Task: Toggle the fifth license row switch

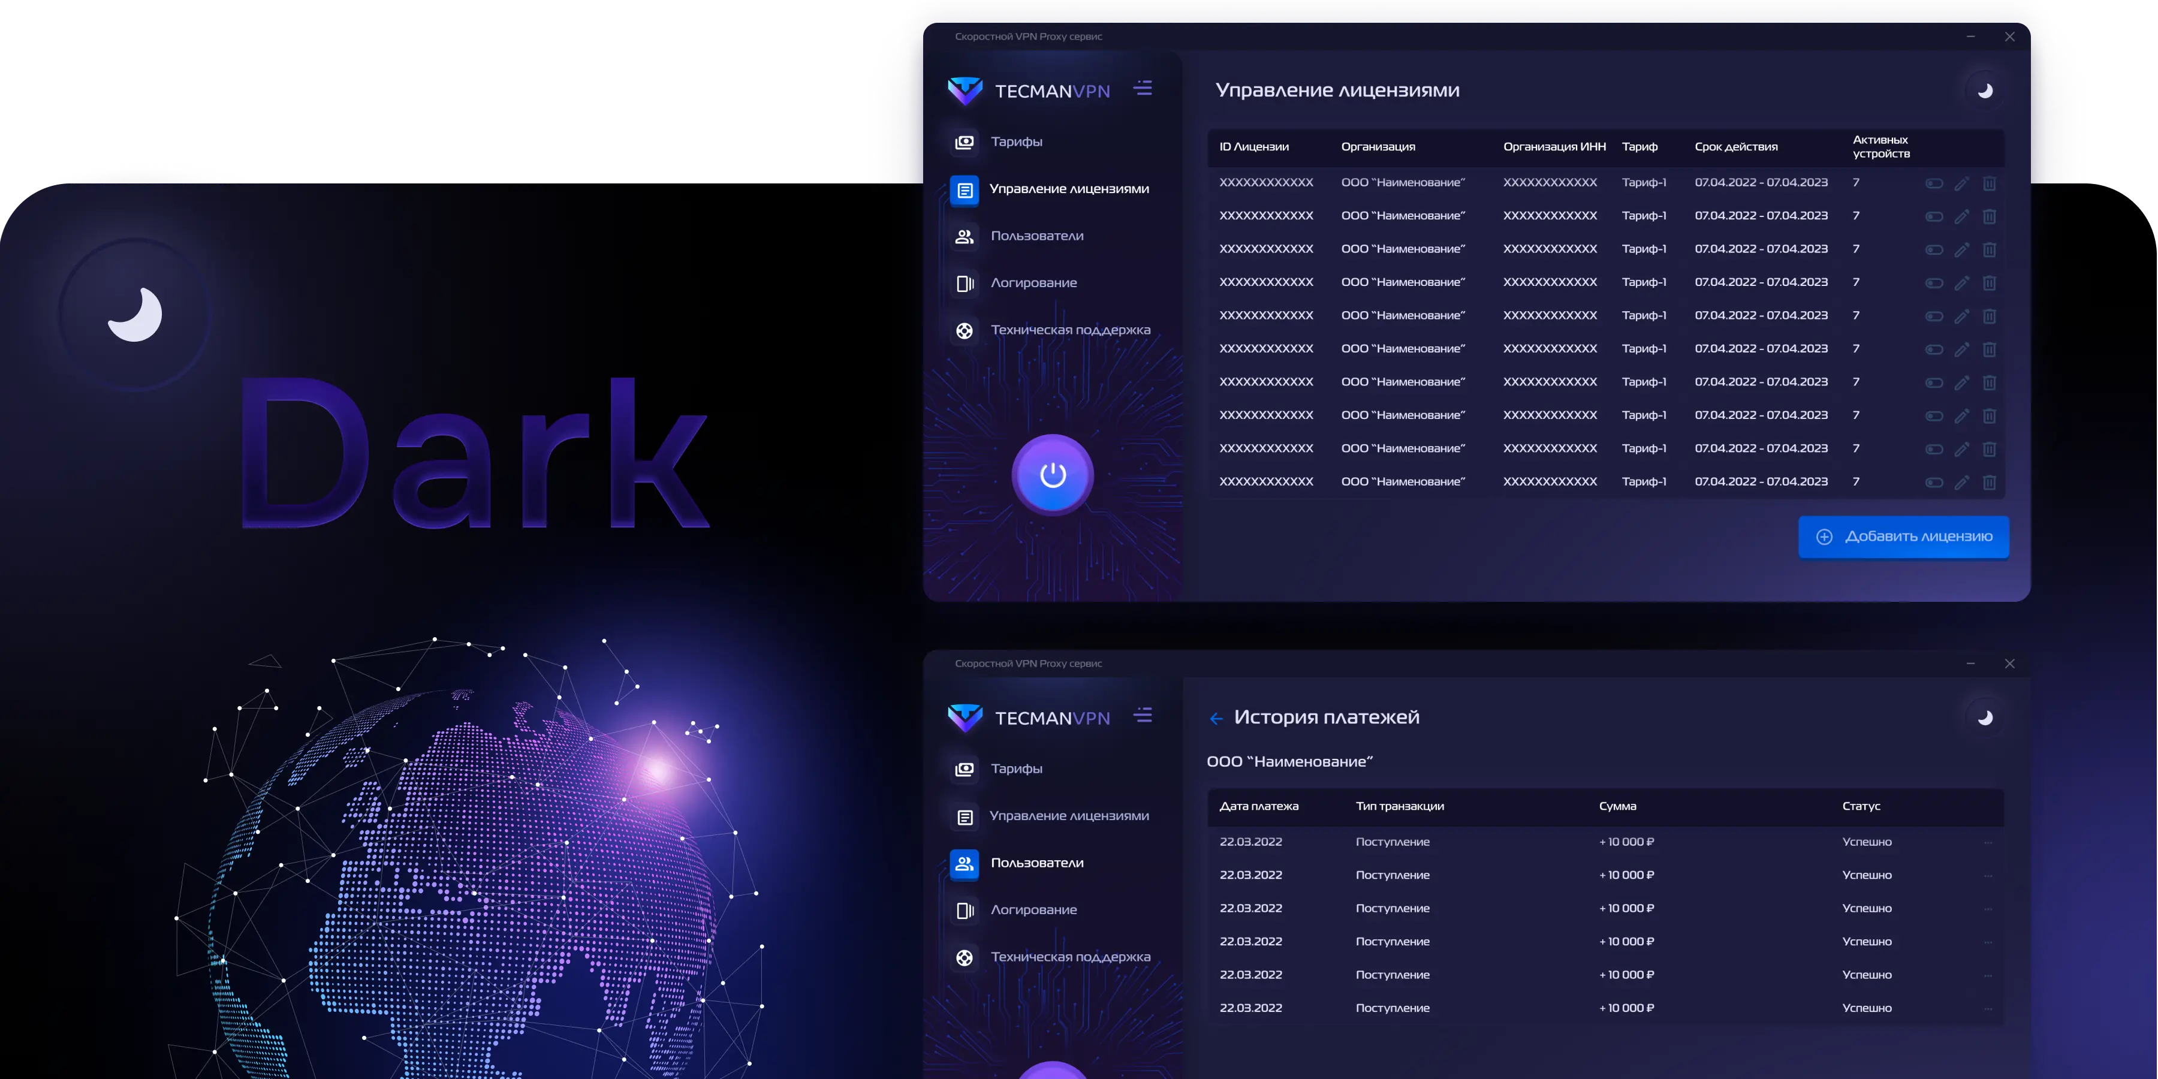Action: (1933, 316)
